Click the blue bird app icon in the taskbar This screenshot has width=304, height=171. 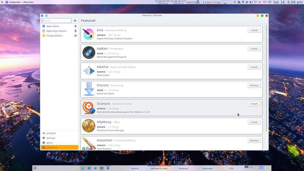(x=89, y=168)
